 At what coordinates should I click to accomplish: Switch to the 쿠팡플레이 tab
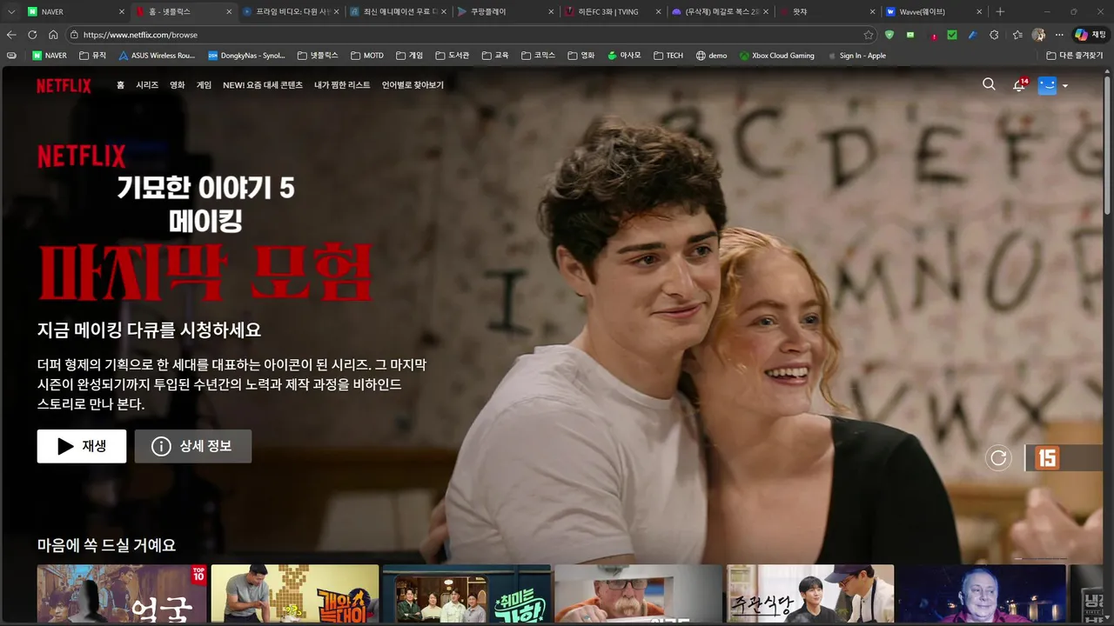point(507,12)
